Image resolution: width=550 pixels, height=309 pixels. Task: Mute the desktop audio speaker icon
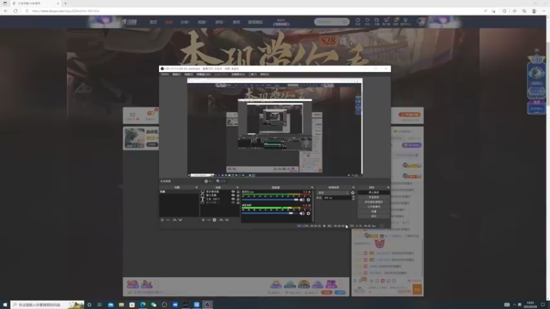tap(302, 214)
